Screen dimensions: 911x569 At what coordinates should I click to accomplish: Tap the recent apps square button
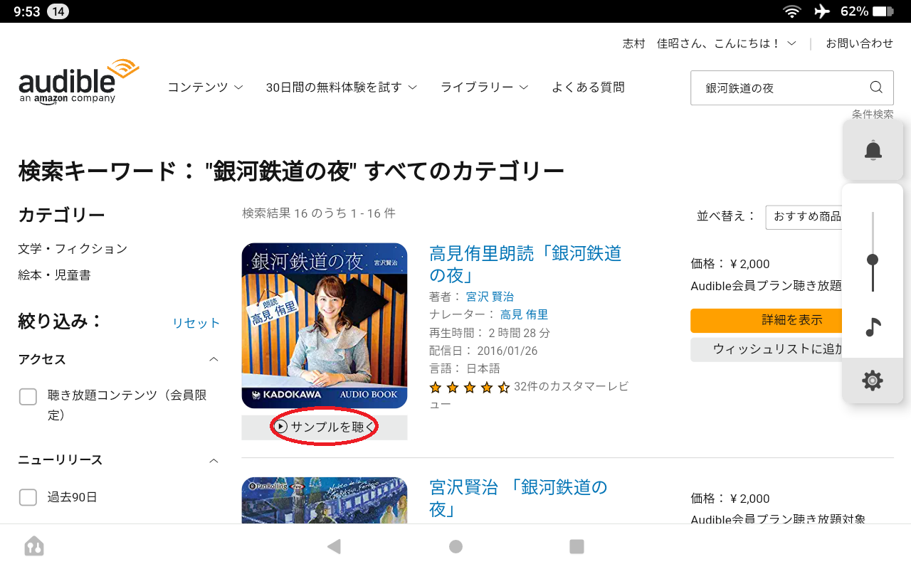click(x=576, y=546)
